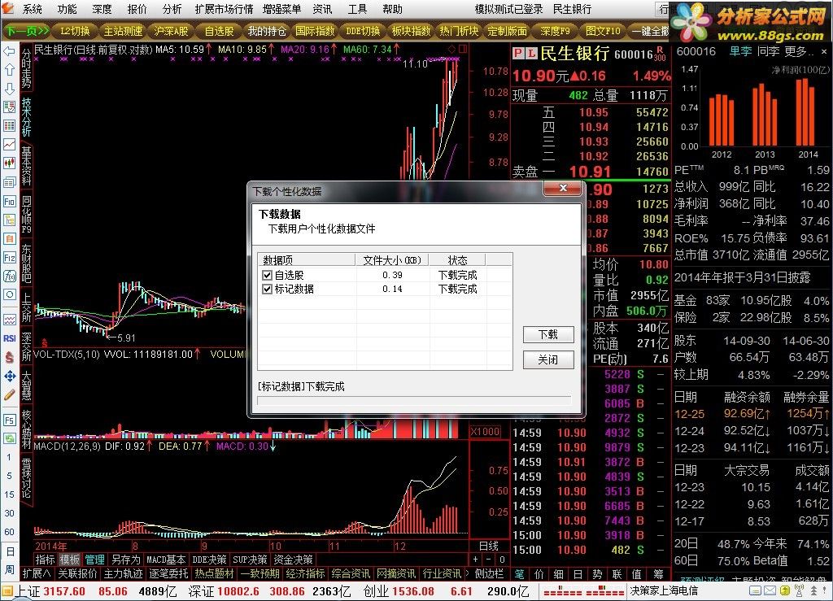Open the 分析 menu
Screen dimensions: 833x601
coord(172,9)
